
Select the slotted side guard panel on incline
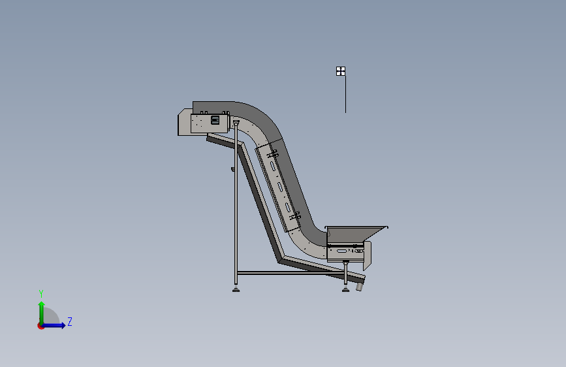coord(277,186)
